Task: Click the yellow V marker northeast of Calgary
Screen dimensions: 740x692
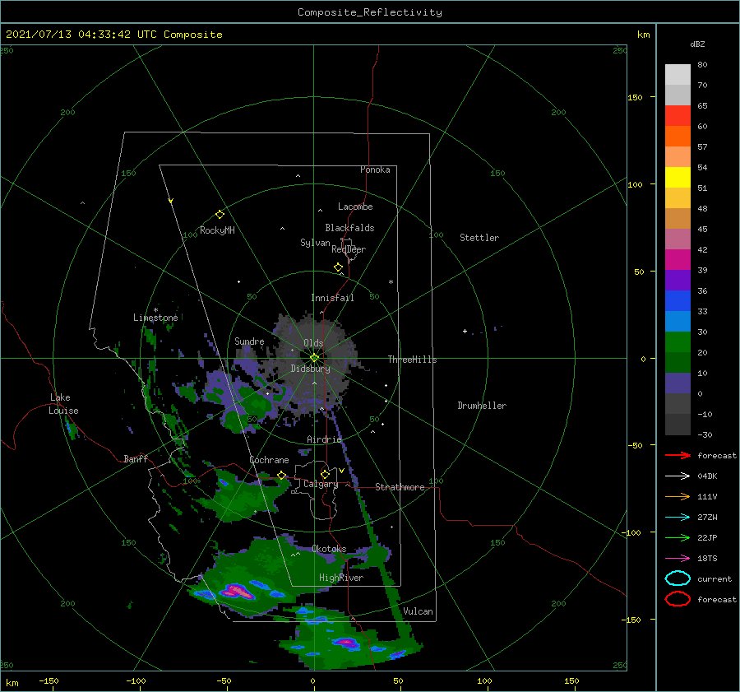Action: pos(341,471)
